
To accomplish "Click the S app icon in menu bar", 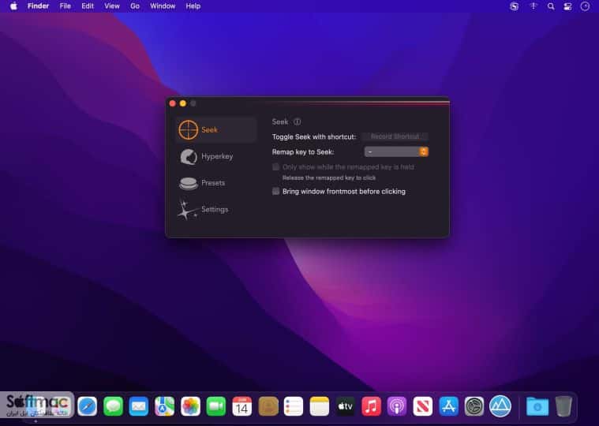I will point(515,6).
